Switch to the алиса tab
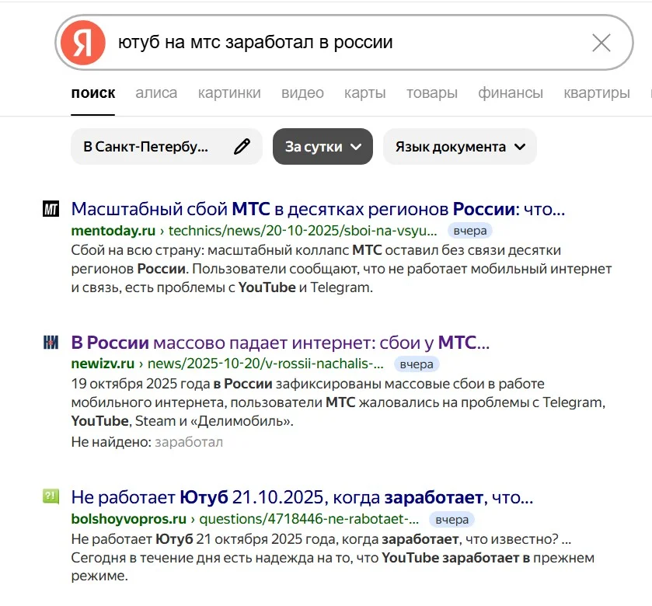This screenshot has width=652, height=606. click(156, 93)
